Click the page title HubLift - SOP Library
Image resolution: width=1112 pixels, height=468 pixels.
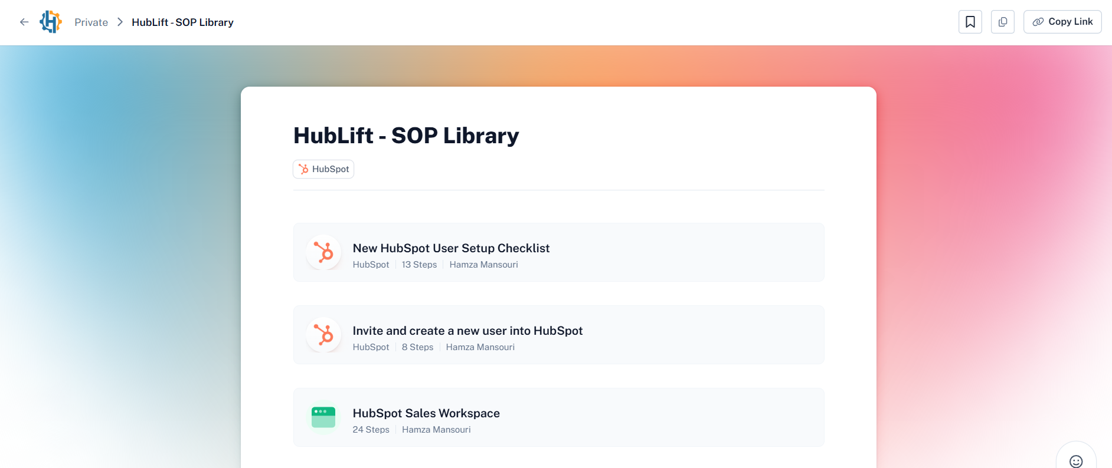(x=406, y=136)
